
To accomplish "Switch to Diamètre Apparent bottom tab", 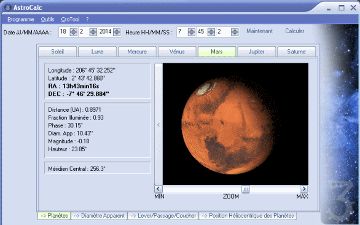I will click(x=100, y=216).
